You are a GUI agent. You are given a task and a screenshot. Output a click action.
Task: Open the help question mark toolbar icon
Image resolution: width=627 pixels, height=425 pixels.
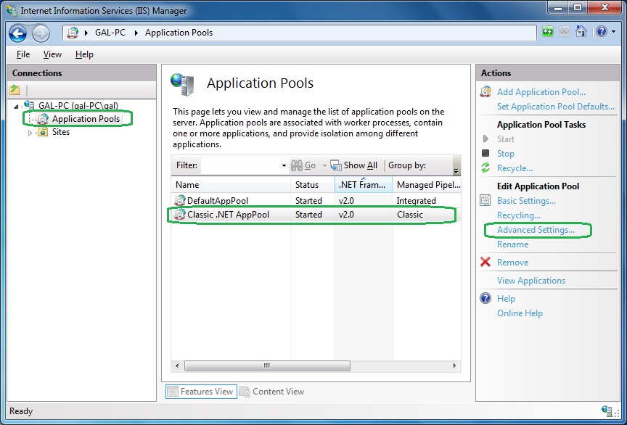click(x=601, y=32)
